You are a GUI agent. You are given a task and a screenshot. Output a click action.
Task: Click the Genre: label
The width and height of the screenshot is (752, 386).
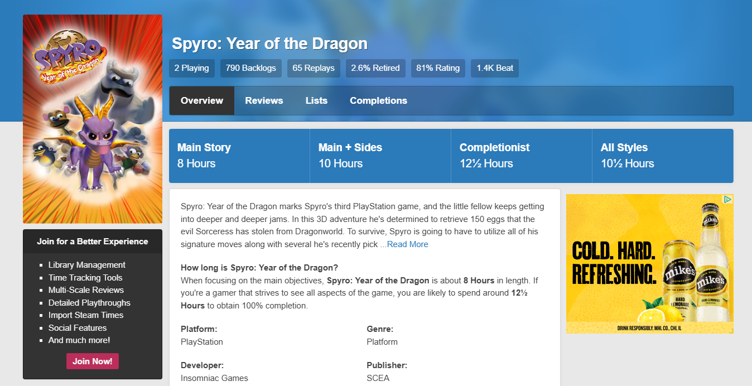[x=380, y=329]
